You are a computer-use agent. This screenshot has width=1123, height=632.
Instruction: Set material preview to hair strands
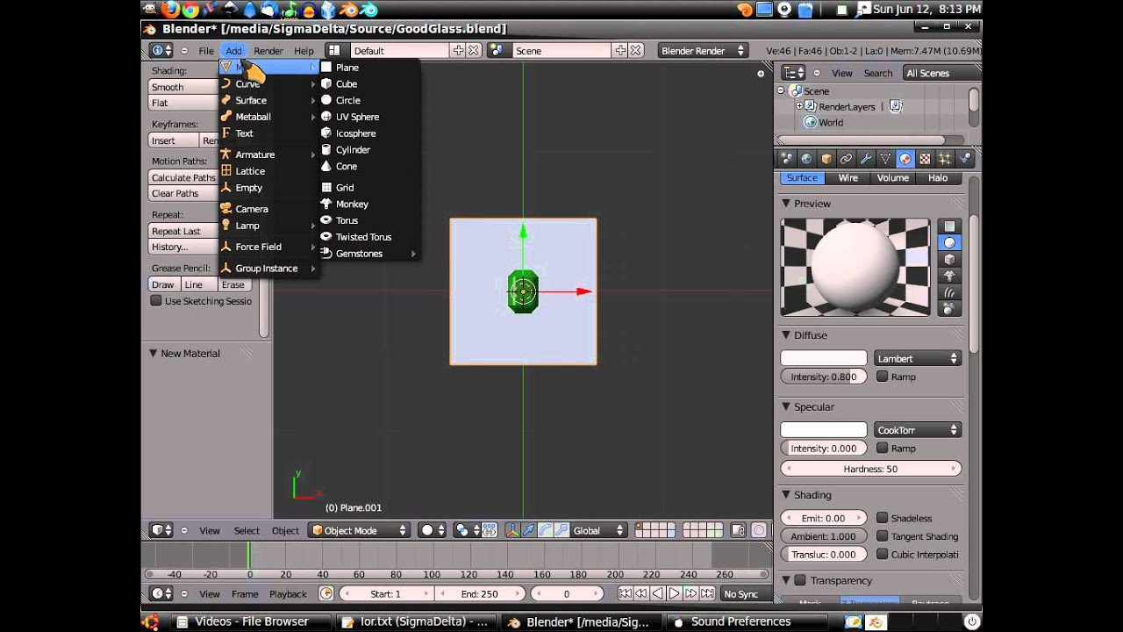point(949,291)
